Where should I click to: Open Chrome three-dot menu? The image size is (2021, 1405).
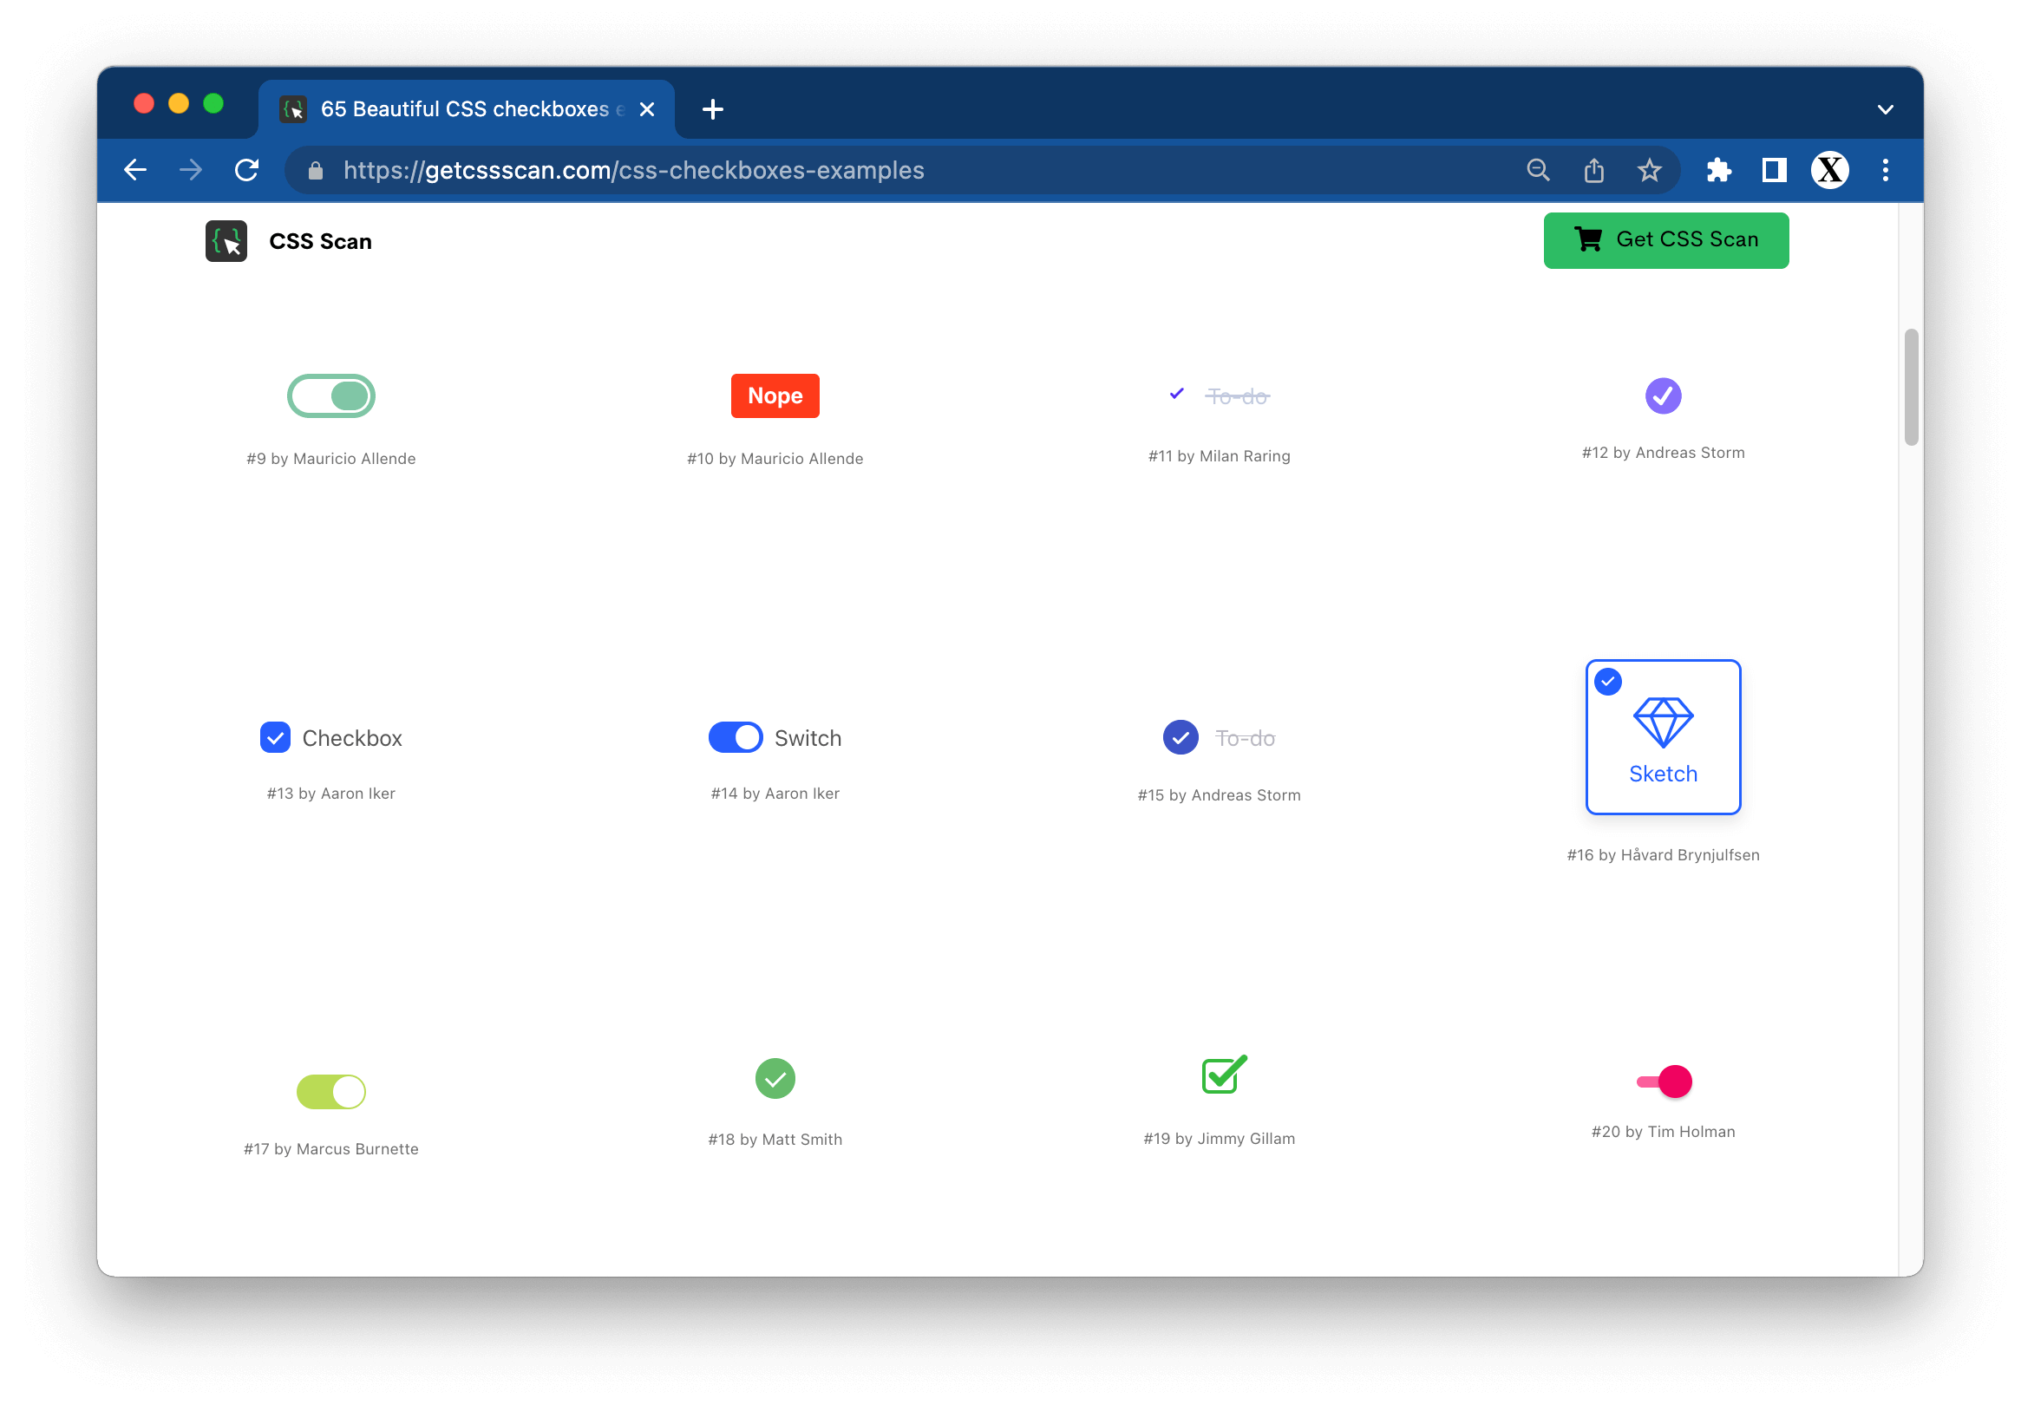pos(1885,170)
